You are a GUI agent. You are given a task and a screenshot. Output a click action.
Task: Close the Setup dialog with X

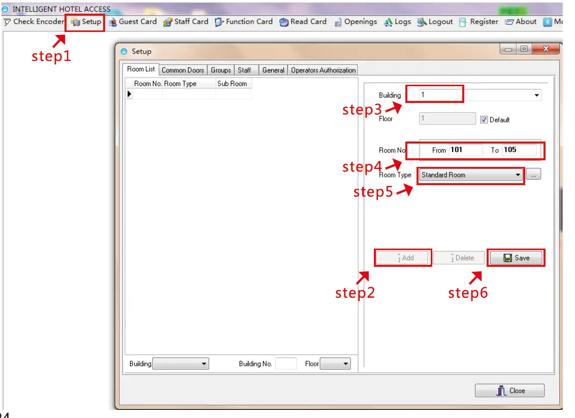[x=546, y=49]
